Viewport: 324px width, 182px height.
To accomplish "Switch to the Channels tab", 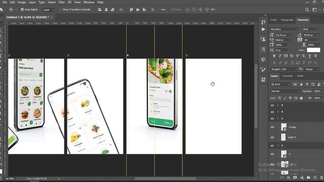I will click(x=288, y=76).
